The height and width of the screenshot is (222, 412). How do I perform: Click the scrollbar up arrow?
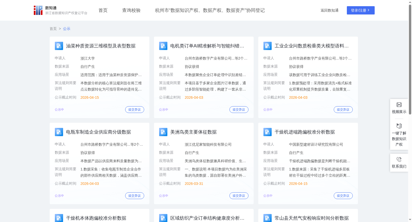[410, 2]
